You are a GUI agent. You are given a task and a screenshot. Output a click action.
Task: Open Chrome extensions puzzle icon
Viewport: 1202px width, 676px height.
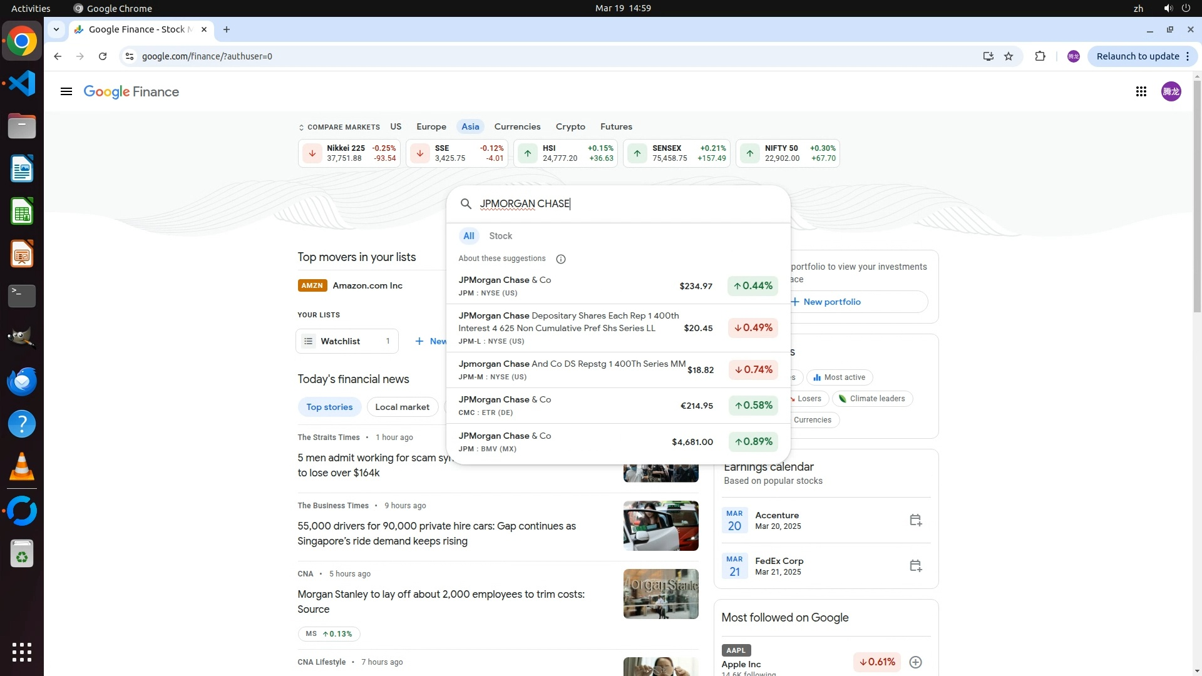1040,56
